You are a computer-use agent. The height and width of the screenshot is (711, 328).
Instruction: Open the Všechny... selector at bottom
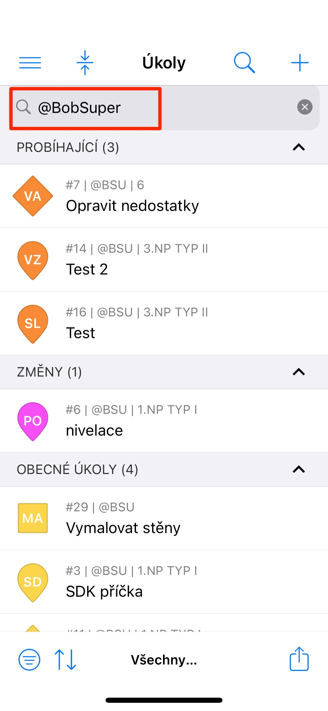tap(164, 660)
